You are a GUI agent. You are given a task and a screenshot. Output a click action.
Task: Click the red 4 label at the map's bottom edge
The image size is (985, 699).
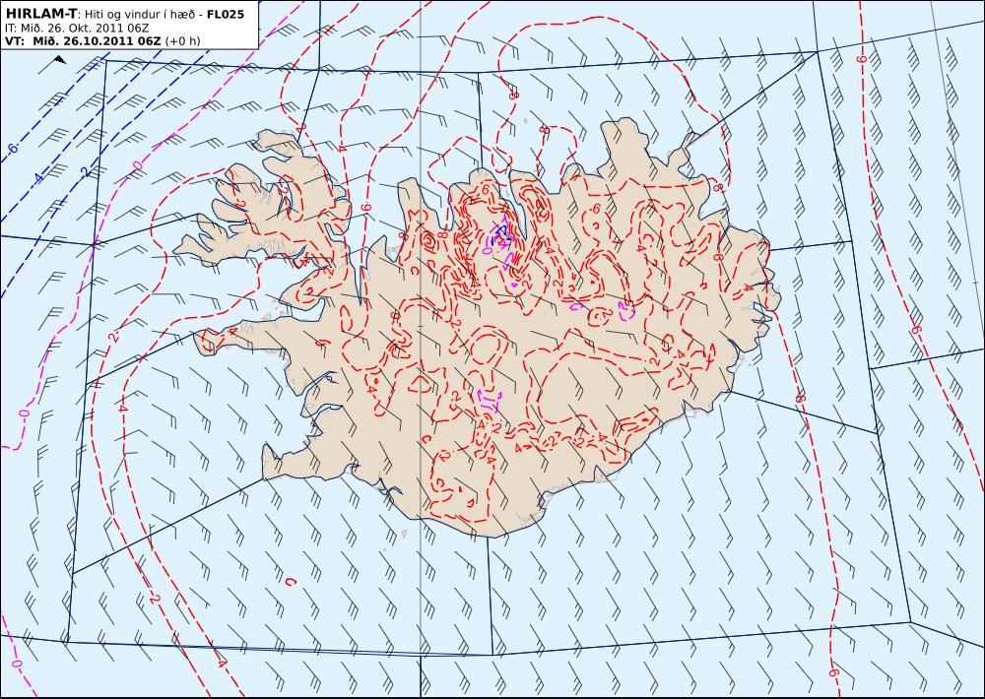[221, 662]
